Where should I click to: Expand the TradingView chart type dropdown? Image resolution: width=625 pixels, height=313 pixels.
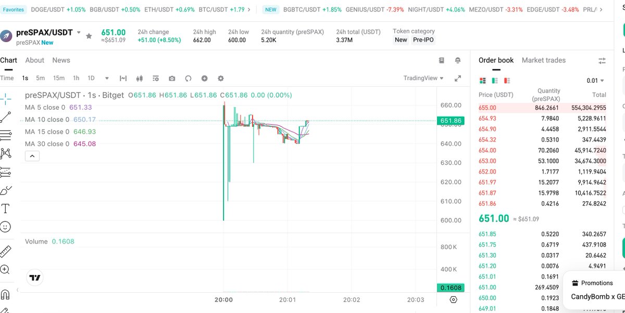click(x=423, y=78)
